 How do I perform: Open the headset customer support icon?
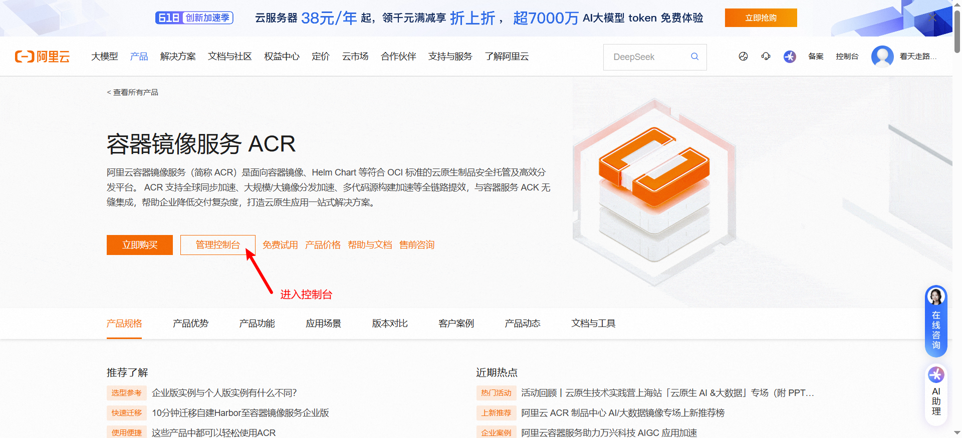[x=766, y=56]
